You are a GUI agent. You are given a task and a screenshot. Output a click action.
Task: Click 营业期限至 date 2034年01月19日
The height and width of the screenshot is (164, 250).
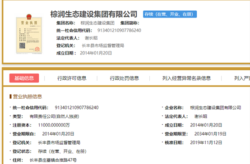210,134
